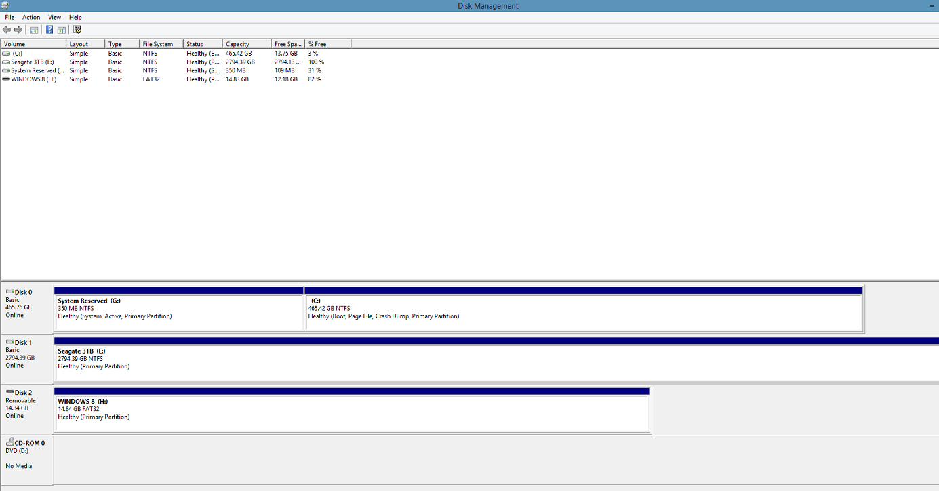Toggle the Action Pane toolbar icon
Screen dimensions: 939x491
click(61, 30)
